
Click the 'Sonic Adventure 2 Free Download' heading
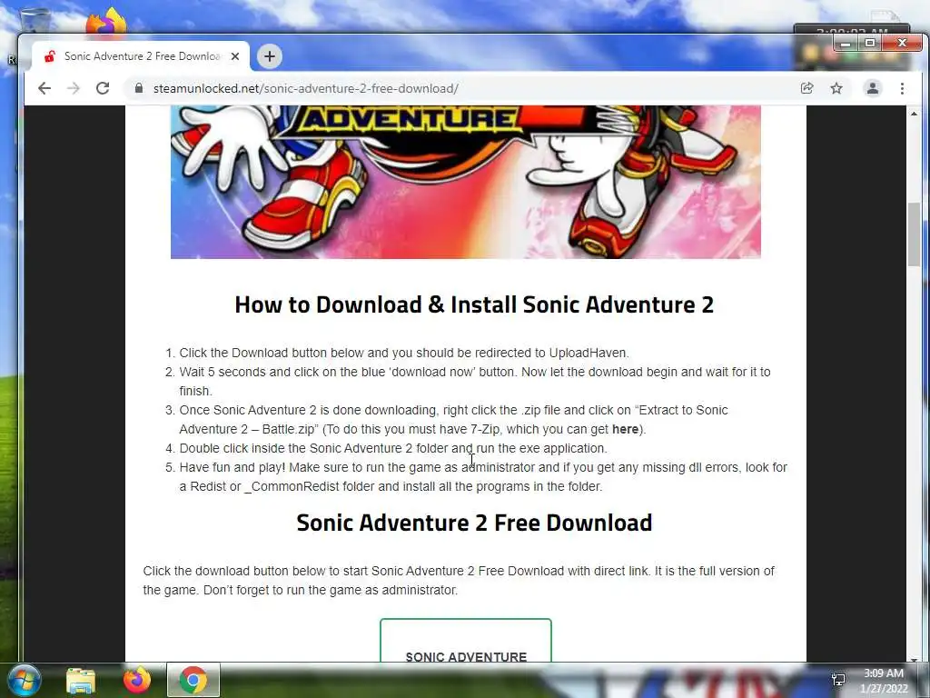tap(474, 523)
